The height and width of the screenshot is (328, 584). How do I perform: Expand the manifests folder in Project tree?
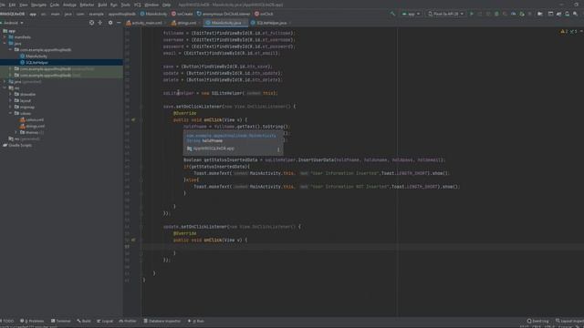click(5, 37)
